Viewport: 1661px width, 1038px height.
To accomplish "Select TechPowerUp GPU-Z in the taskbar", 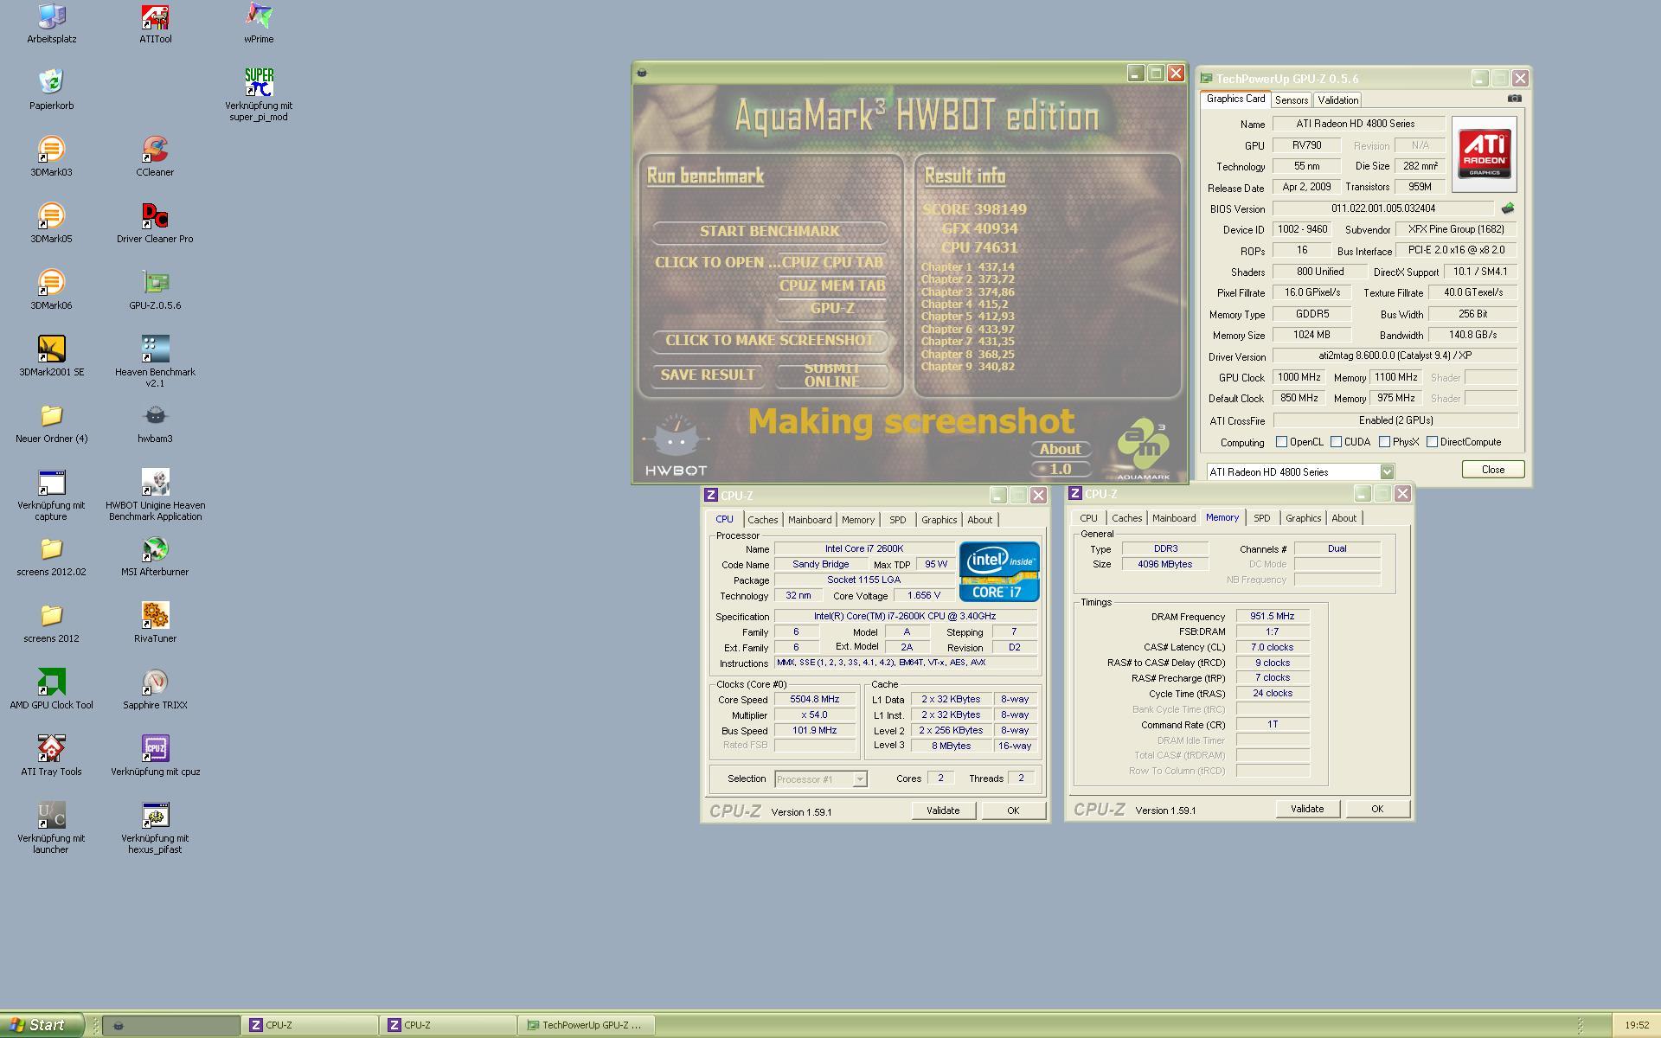I will [x=586, y=1025].
